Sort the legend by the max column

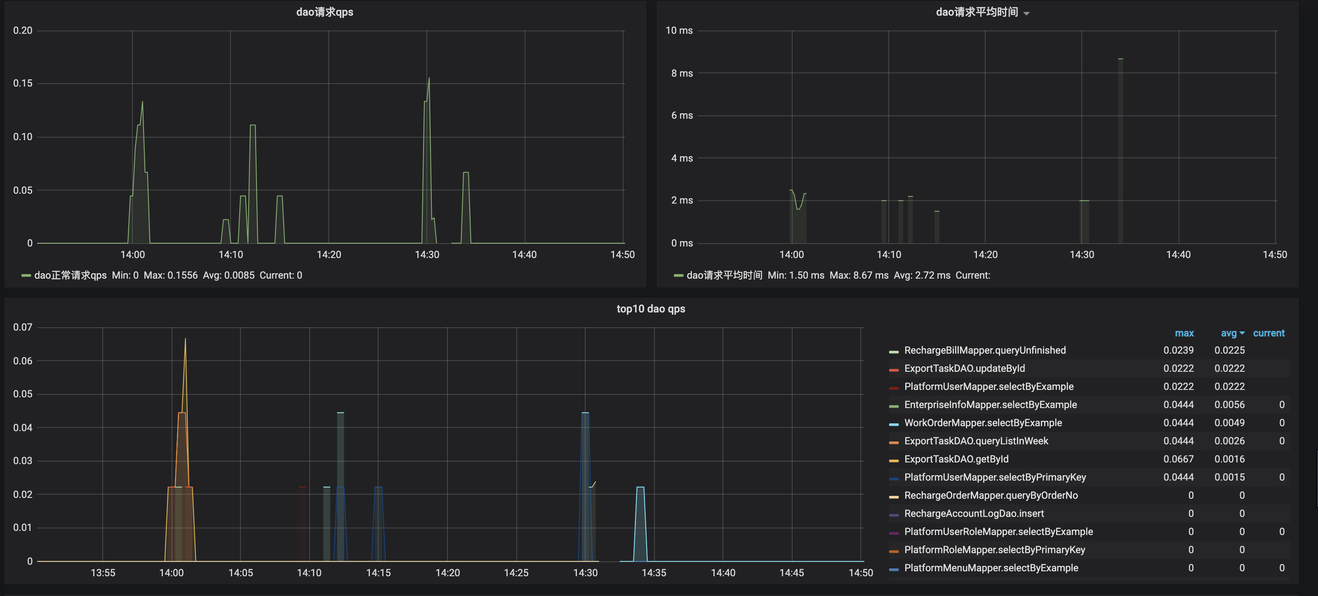[1185, 333]
